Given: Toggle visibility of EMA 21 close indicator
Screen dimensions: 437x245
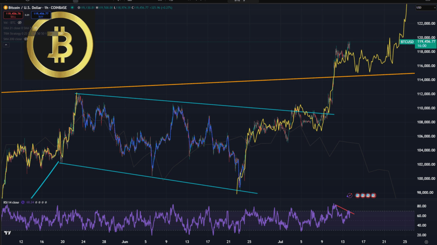Looking at the screenshot, I should click(35, 28).
